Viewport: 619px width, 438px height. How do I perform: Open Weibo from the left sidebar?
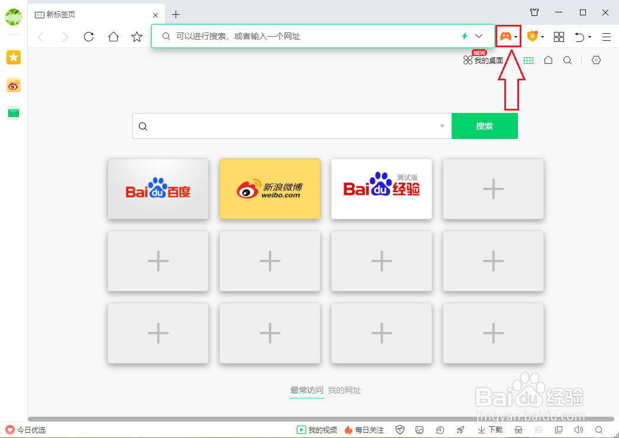(x=13, y=85)
